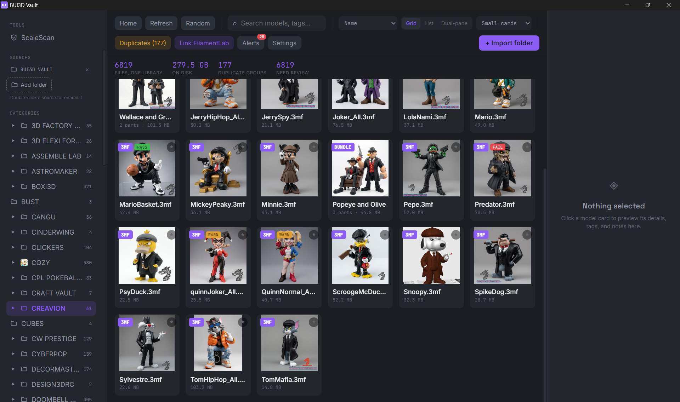680x402 pixels.
Task: Click the WARN badge on QuinnNormal card
Action: pyautogui.click(x=284, y=235)
